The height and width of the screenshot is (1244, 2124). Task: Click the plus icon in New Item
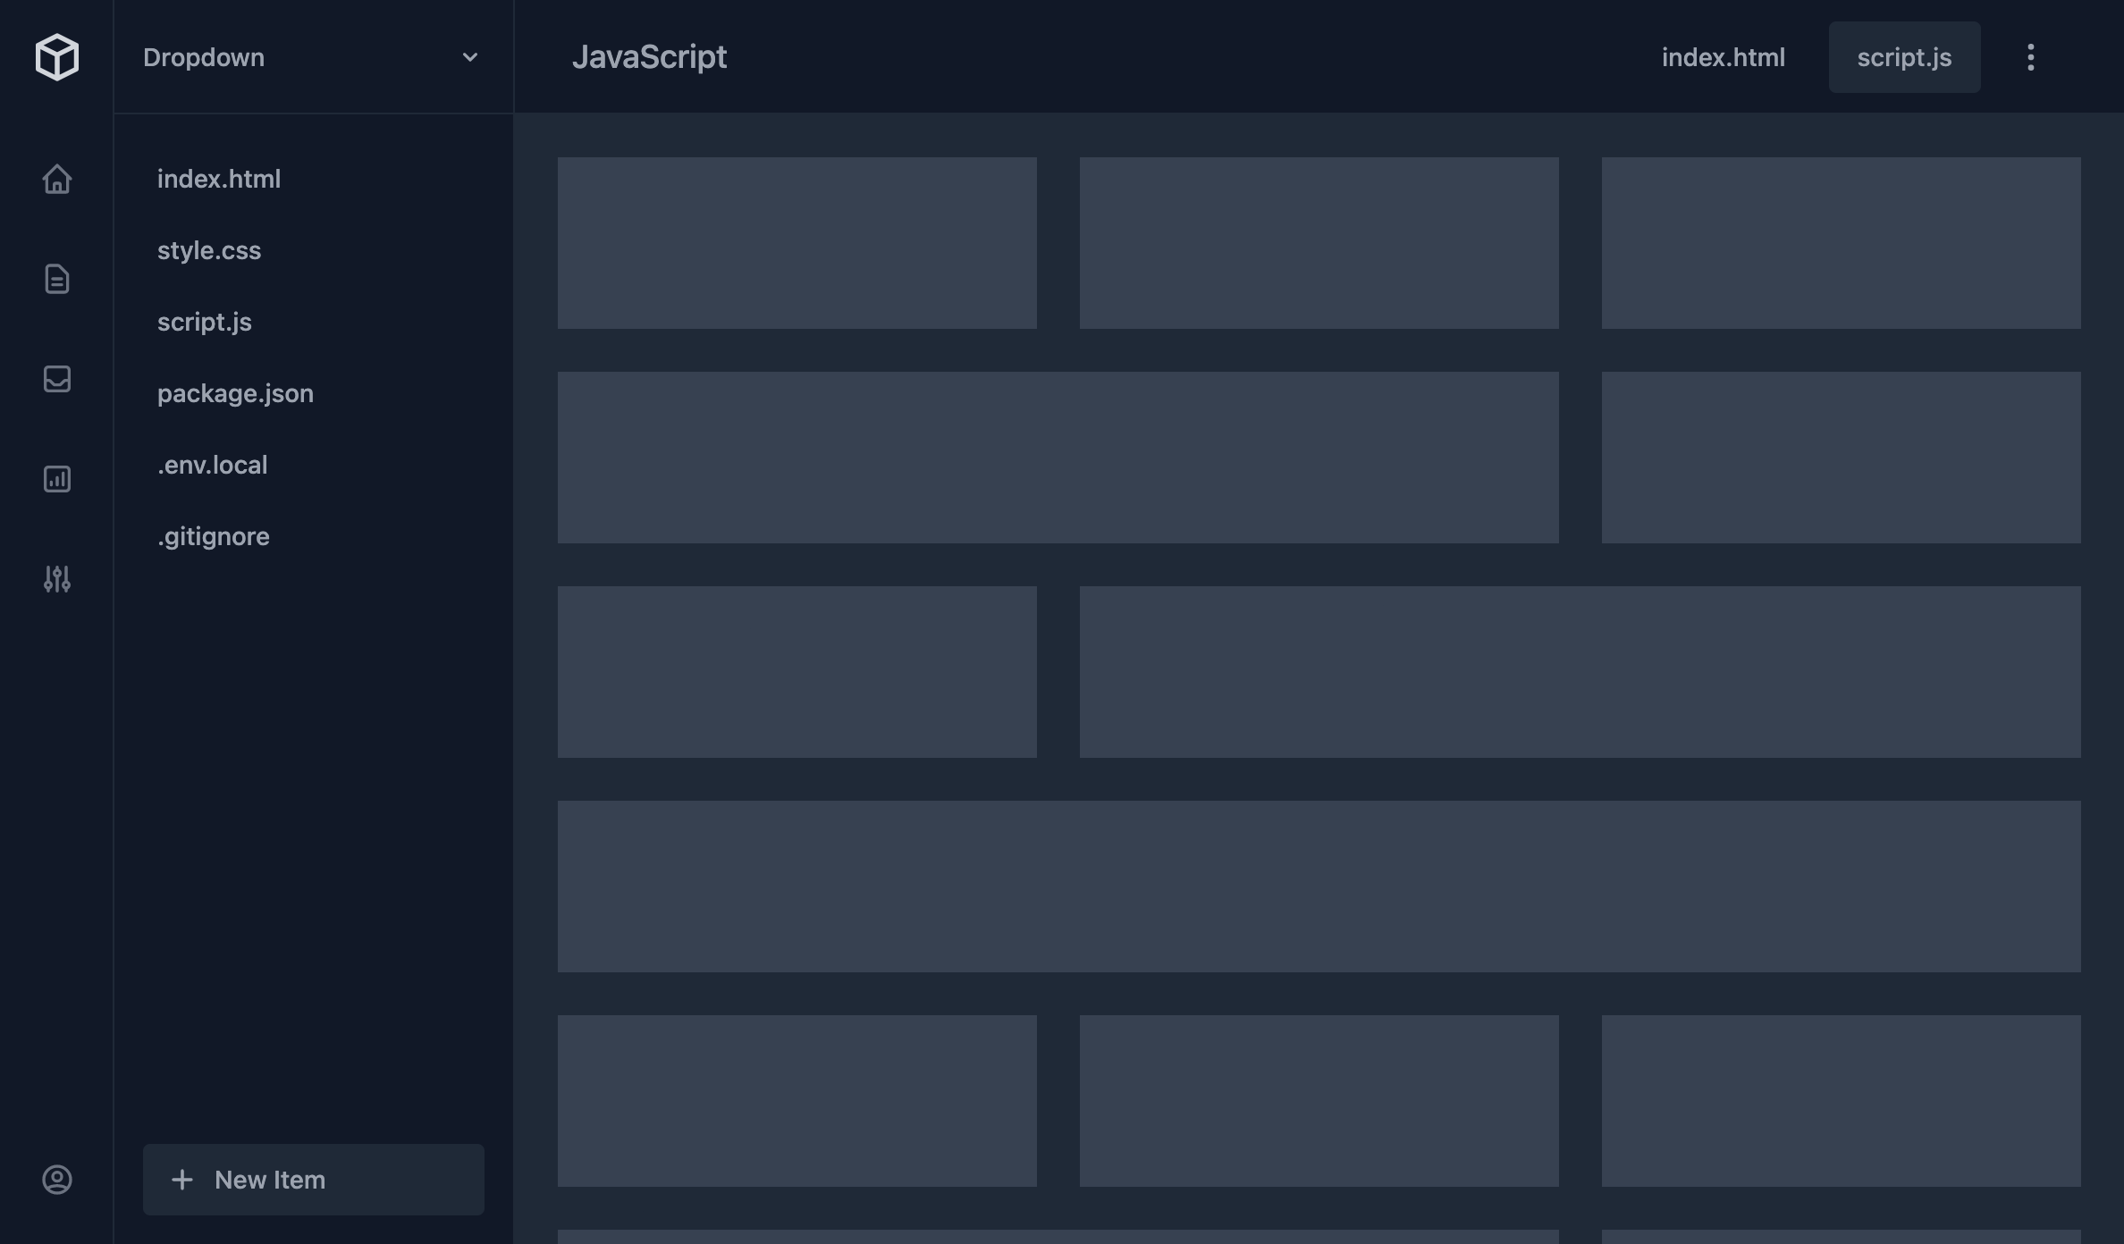pyautogui.click(x=182, y=1180)
